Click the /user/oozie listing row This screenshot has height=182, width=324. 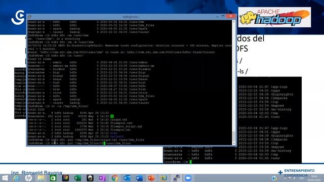coord(88,93)
